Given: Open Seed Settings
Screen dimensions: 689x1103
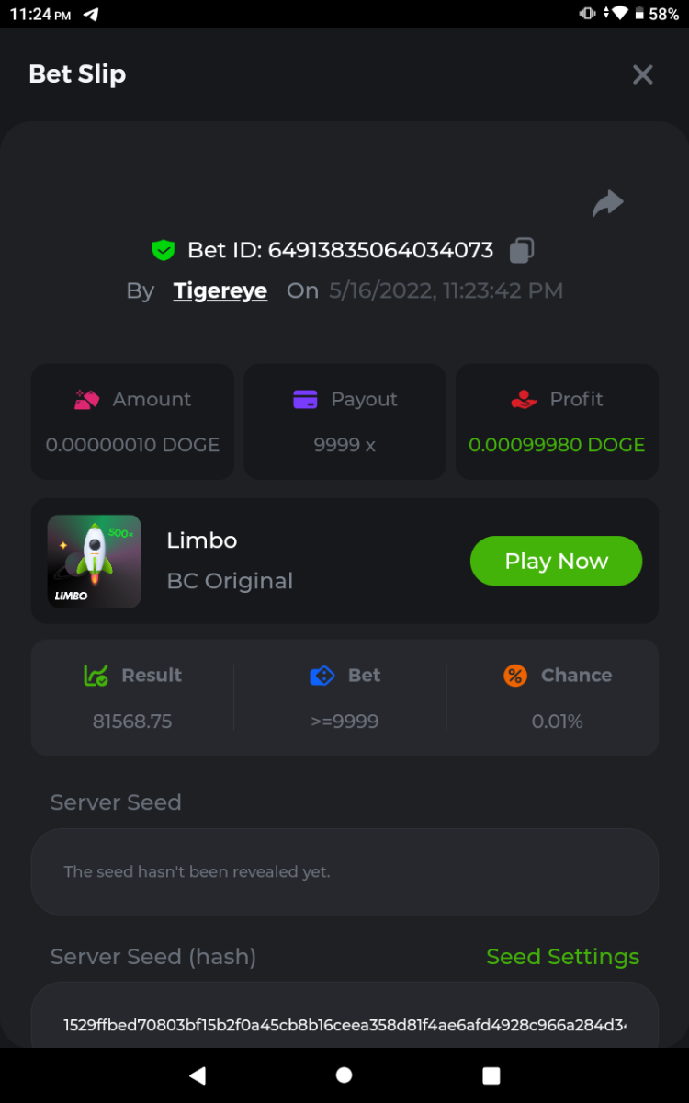Looking at the screenshot, I should [x=562, y=957].
